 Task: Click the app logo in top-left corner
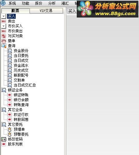click(x=3, y=3)
